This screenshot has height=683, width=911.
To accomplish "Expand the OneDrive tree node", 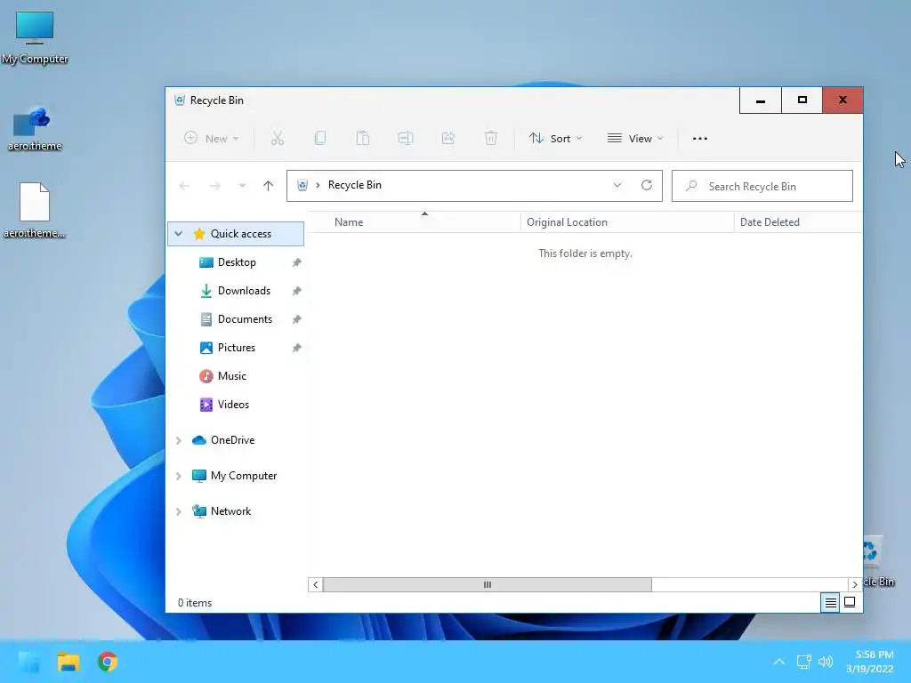I will click(178, 440).
